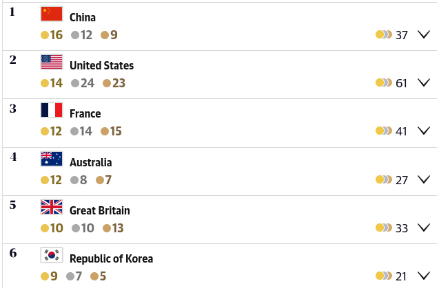Screen dimensions: 439x288
Task: Click the China flag icon
Action: (x=52, y=14)
